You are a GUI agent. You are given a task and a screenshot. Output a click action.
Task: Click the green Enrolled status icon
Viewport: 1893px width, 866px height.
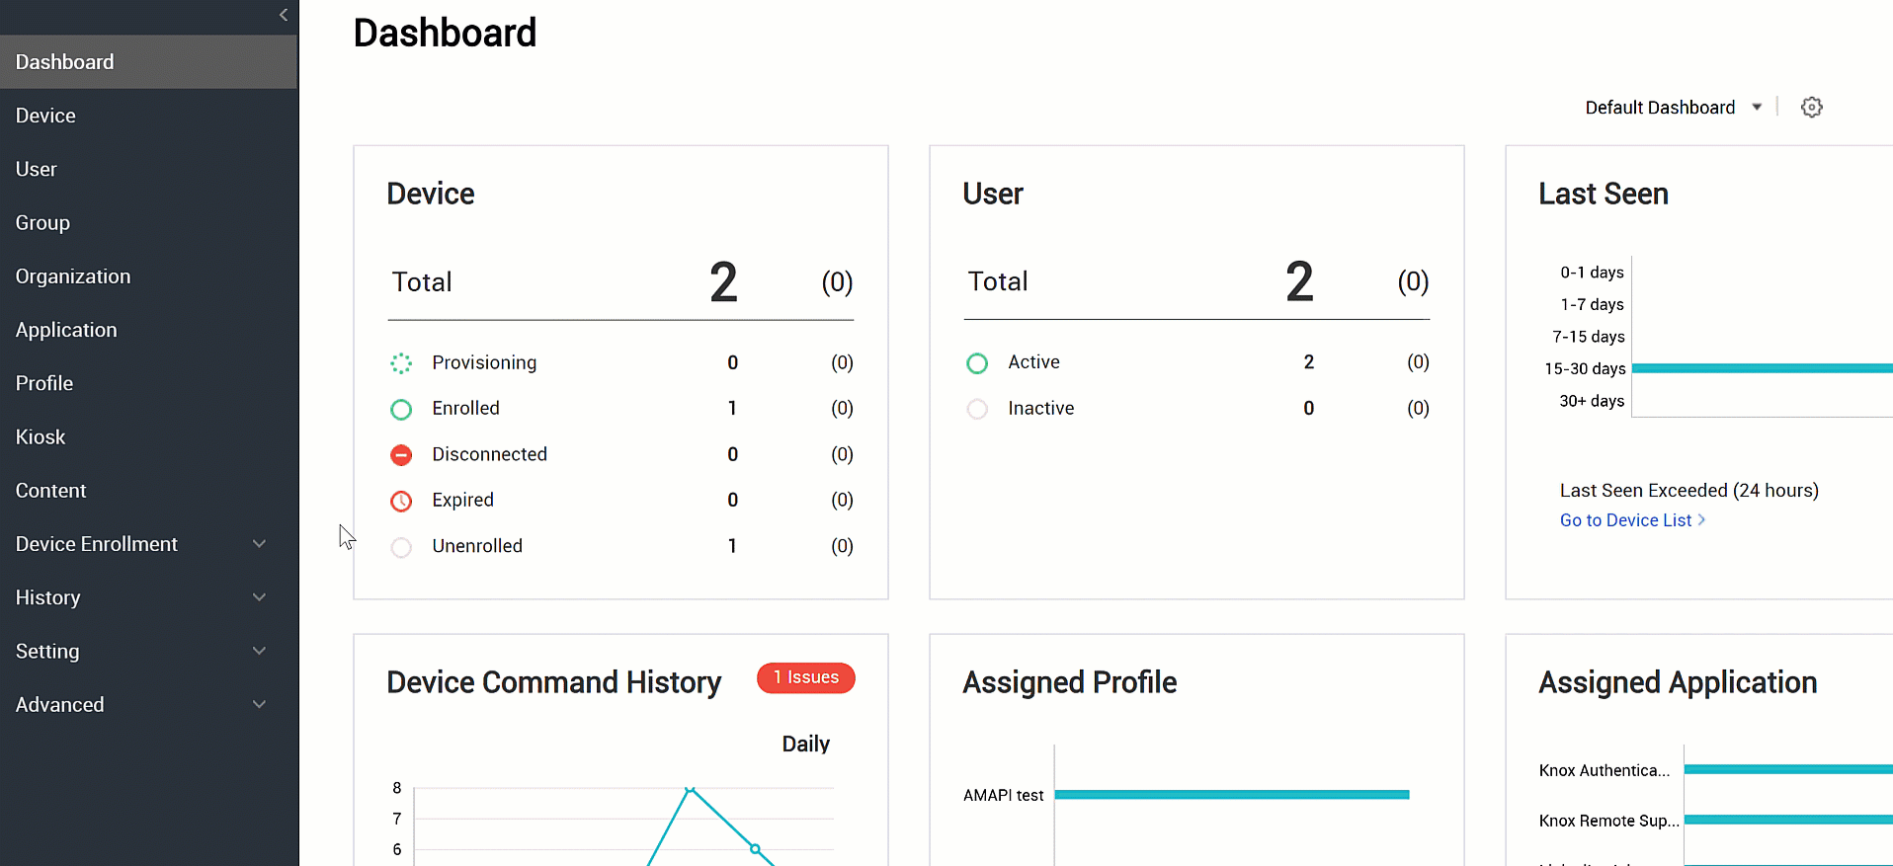(x=401, y=409)
